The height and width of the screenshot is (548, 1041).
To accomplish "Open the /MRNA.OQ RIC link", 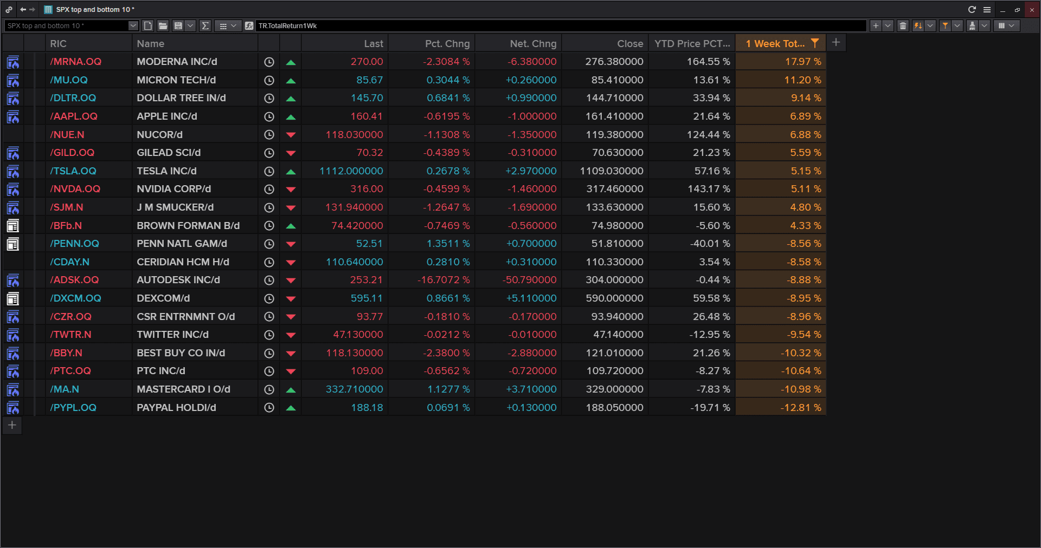I will coord(76,62).
